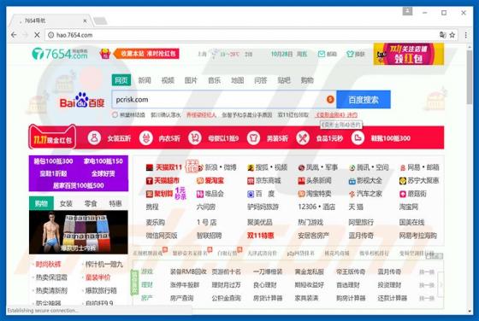Select the radio button below search box
This screenshot has height=321, width=479.
point(115,115)
